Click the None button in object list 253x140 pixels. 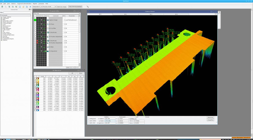pos(81,73)
